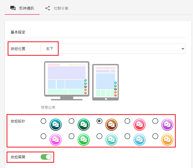The height and width of the screenshot is (168, 193).
Task: Toggle the 按鈕展開 switch off
Action: click(x=46, y=157)
